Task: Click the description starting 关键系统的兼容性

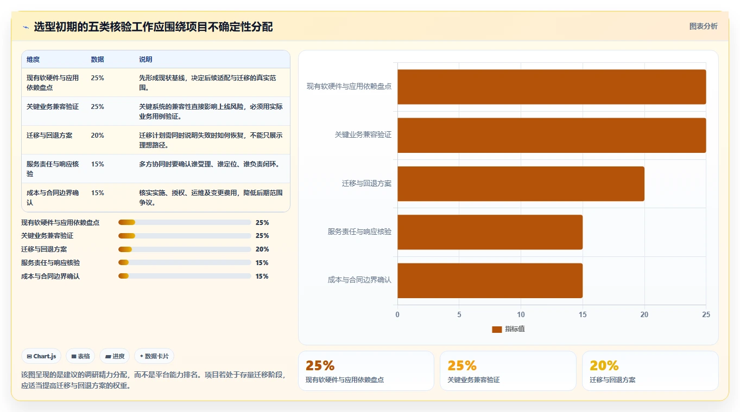Action: pos(211,111)
